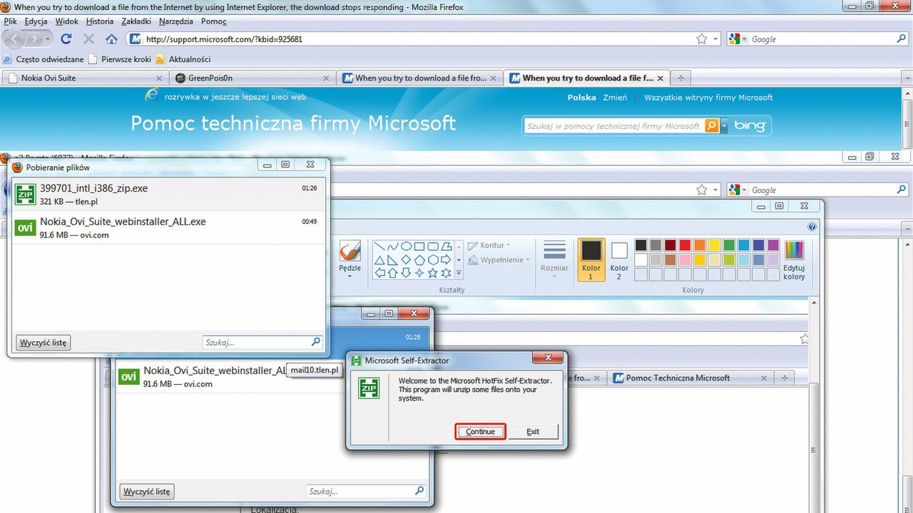Select the rounded rectangle shape in Paint

click(x=432, y=247)
